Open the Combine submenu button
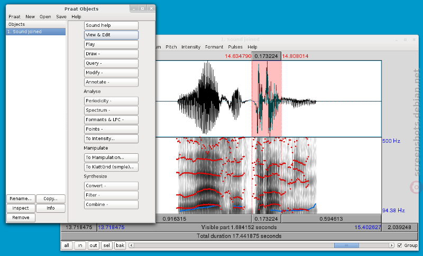Image resolution: width=423 pixels, height=256 pixels. pyautogui.click(x=111, y=204)
